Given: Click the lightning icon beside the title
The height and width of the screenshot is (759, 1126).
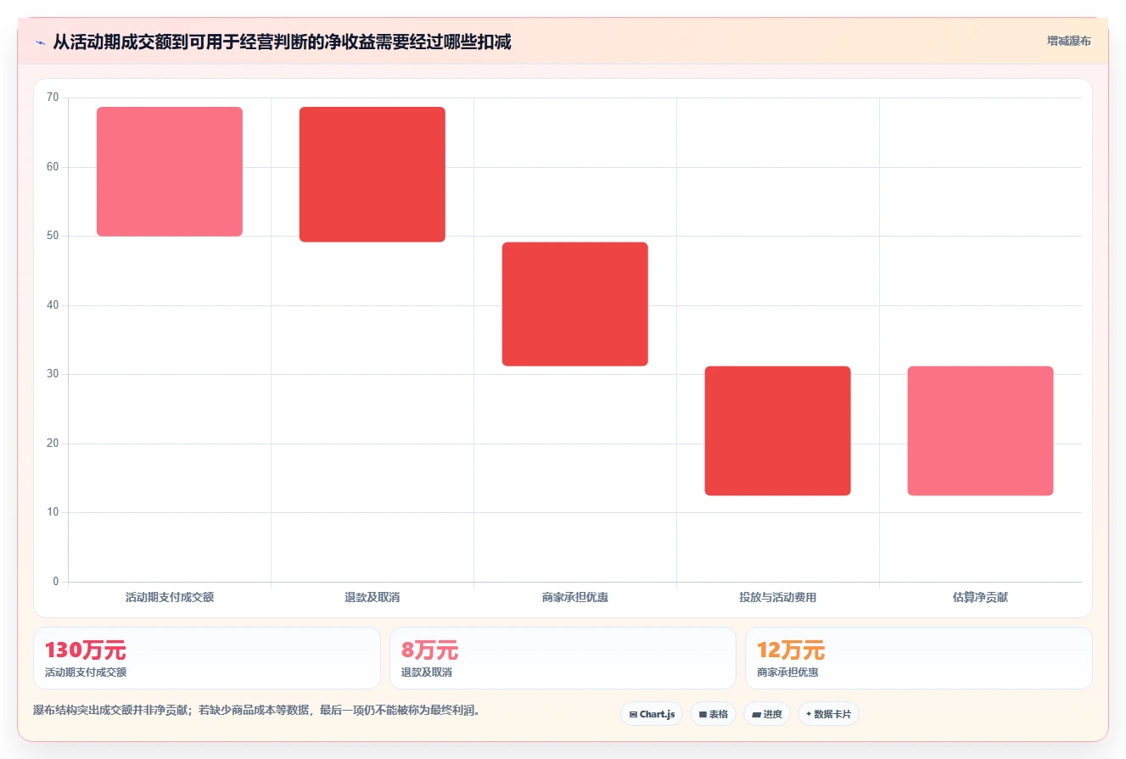Looking at the screenshot, I should (40, 42).
